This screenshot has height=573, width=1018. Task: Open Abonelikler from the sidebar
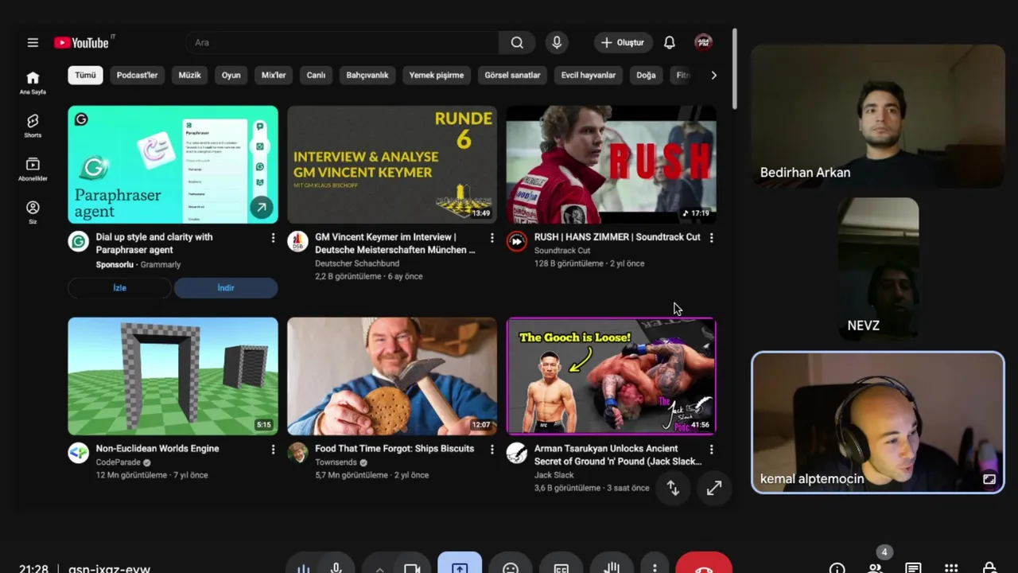(x=33, y=169)
